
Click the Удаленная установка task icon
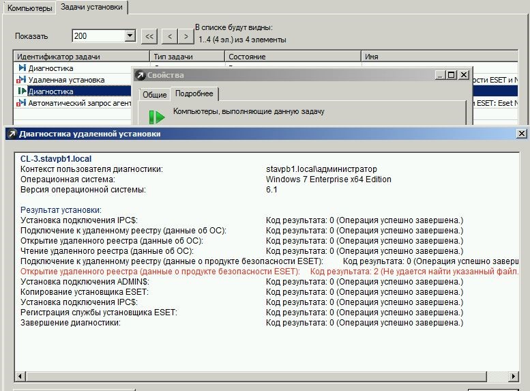(x=21, y=79)
